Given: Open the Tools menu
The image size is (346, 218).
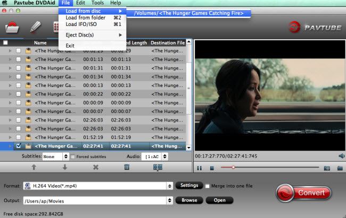Looking at the screenshot, I should click(97, 3).
